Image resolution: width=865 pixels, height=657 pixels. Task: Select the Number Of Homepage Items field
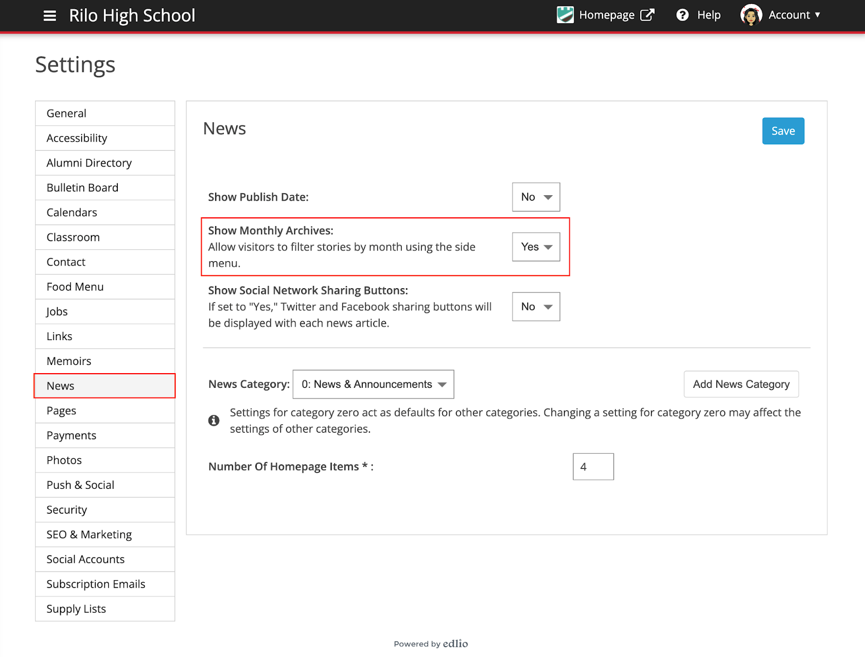coord(593,467)
